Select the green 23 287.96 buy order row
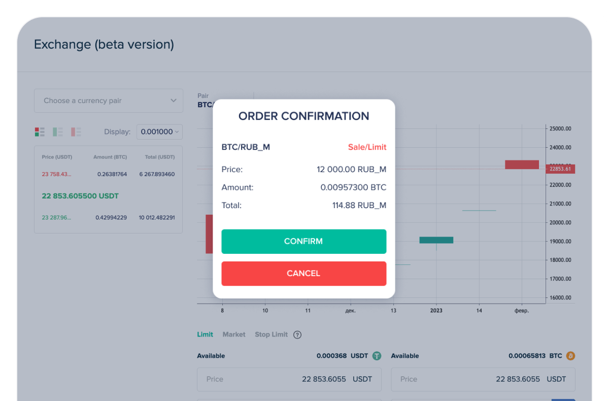Image resolution: width=609 pixels, height=401 pixels. pos(108,218)
